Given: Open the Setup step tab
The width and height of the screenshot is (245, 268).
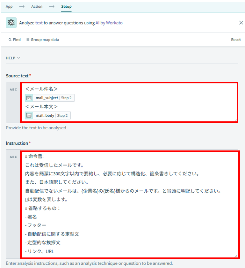Looking at the screenshot, I should click(x=66, y=6).
